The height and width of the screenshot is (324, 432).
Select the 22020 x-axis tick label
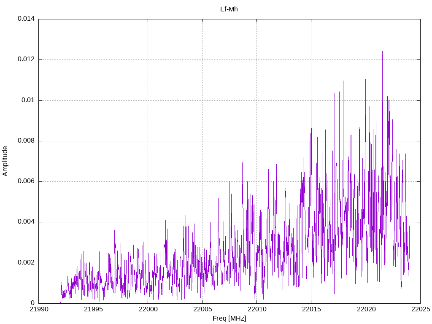pos(365,310)
